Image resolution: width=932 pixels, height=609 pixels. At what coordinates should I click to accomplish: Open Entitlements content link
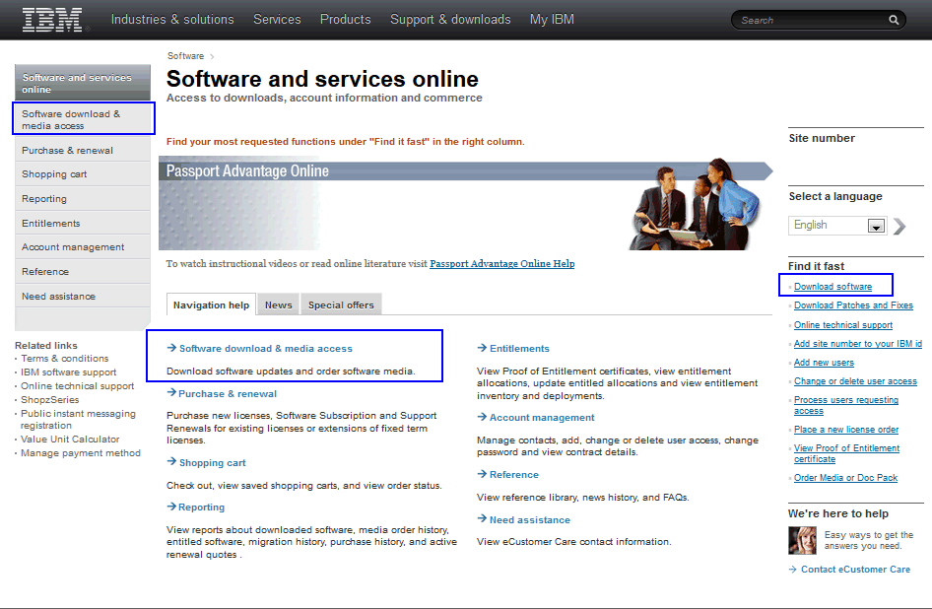point(519,349)
